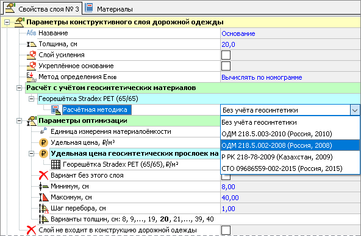Click the Максимум, см icon

[x=44, y=197]
